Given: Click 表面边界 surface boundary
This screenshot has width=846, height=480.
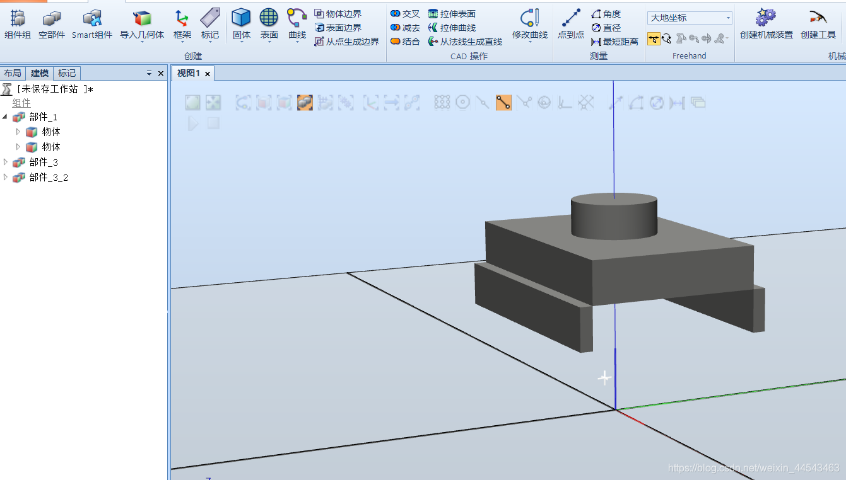Looking at the screenshot, I should coord(338,28).
